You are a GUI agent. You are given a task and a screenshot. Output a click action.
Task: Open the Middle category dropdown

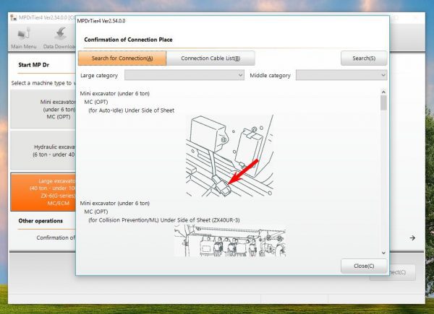(x=341, y=75)
